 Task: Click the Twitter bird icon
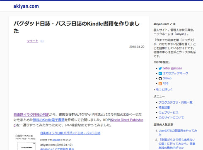[x=160, y=68]
